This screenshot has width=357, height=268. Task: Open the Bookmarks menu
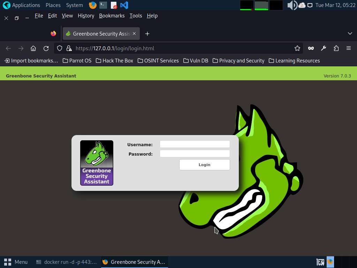pyautogui.click(x=112, y=16)
